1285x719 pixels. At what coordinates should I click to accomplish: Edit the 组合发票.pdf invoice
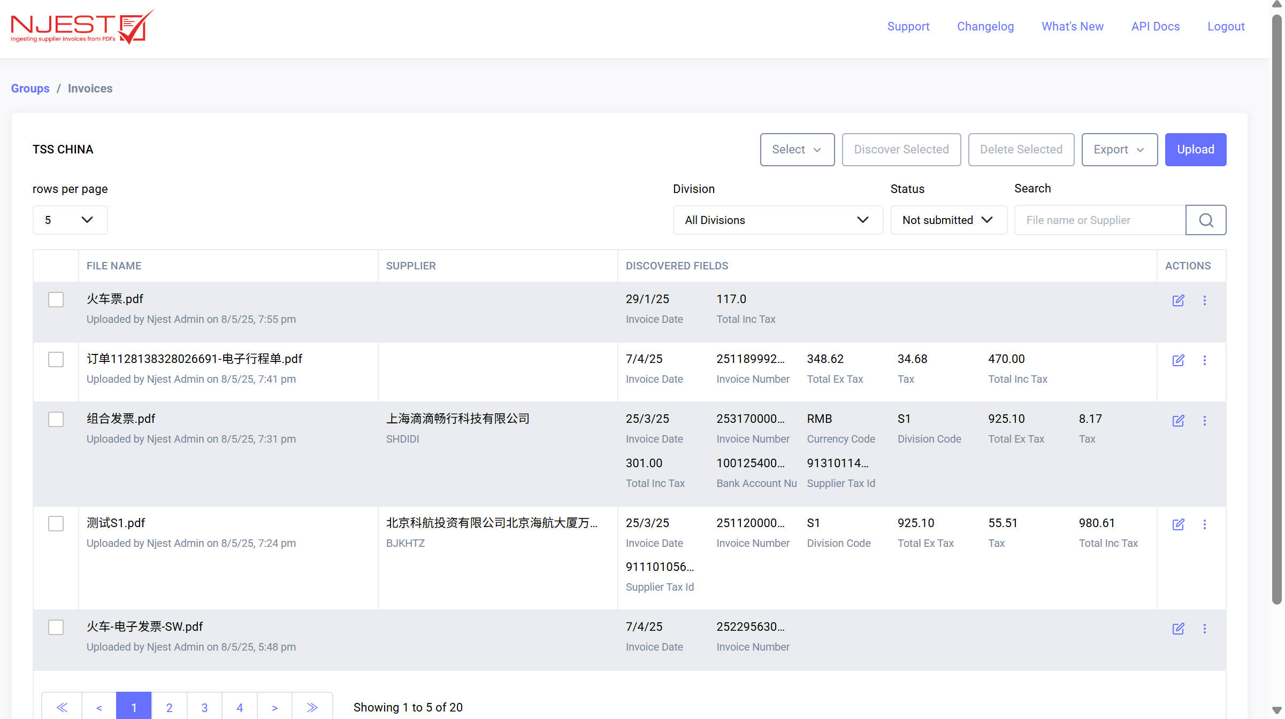coord(1178,421)
